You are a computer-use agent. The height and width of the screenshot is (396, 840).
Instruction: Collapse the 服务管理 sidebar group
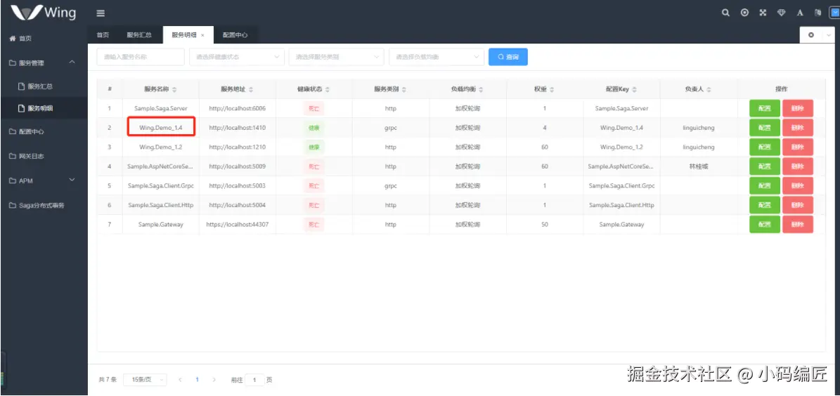tap(72, 62)
